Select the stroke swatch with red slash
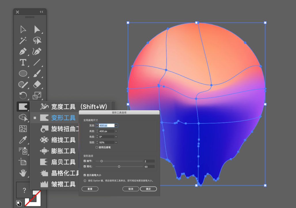Image resolution: width=296 pixels, height=208 pixels. coord(33,198)
